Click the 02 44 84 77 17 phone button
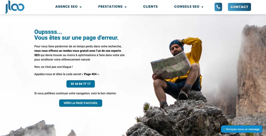This screenshot has width=266, height=136. [x=81, y=84]
